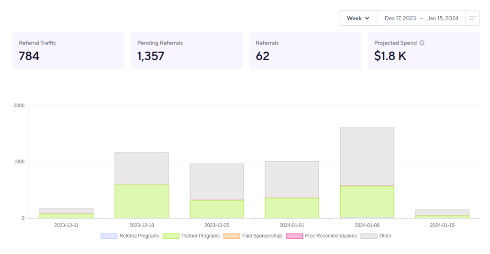Toggle Partner Programs series in legend
Image resolution: width=490 pixels, height=254 pixels.
pyautogui.click(x=191, y=236)
